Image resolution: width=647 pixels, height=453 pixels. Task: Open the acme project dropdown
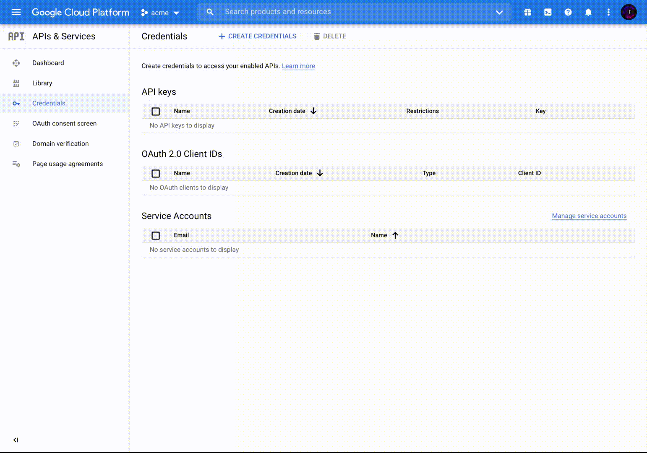click(161, 13)
